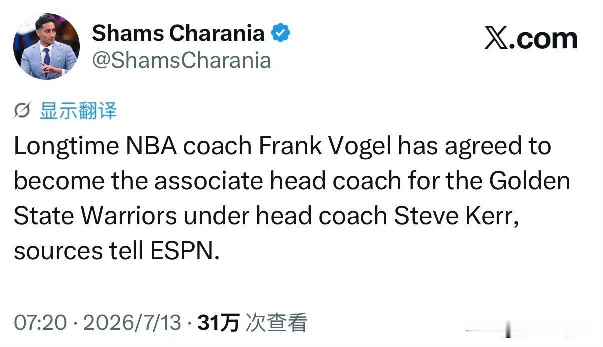Show translation via 显示翻译 link

(78, 111)
